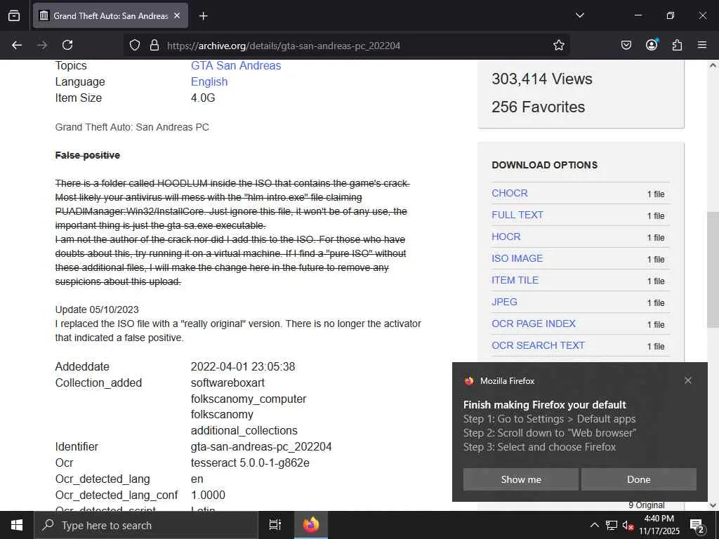Open Task View on taskbar
The height and width of the screenshot is (539, 719).
275,525
